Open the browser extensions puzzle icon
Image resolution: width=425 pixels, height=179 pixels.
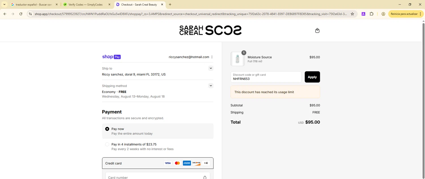click(371, 14)
